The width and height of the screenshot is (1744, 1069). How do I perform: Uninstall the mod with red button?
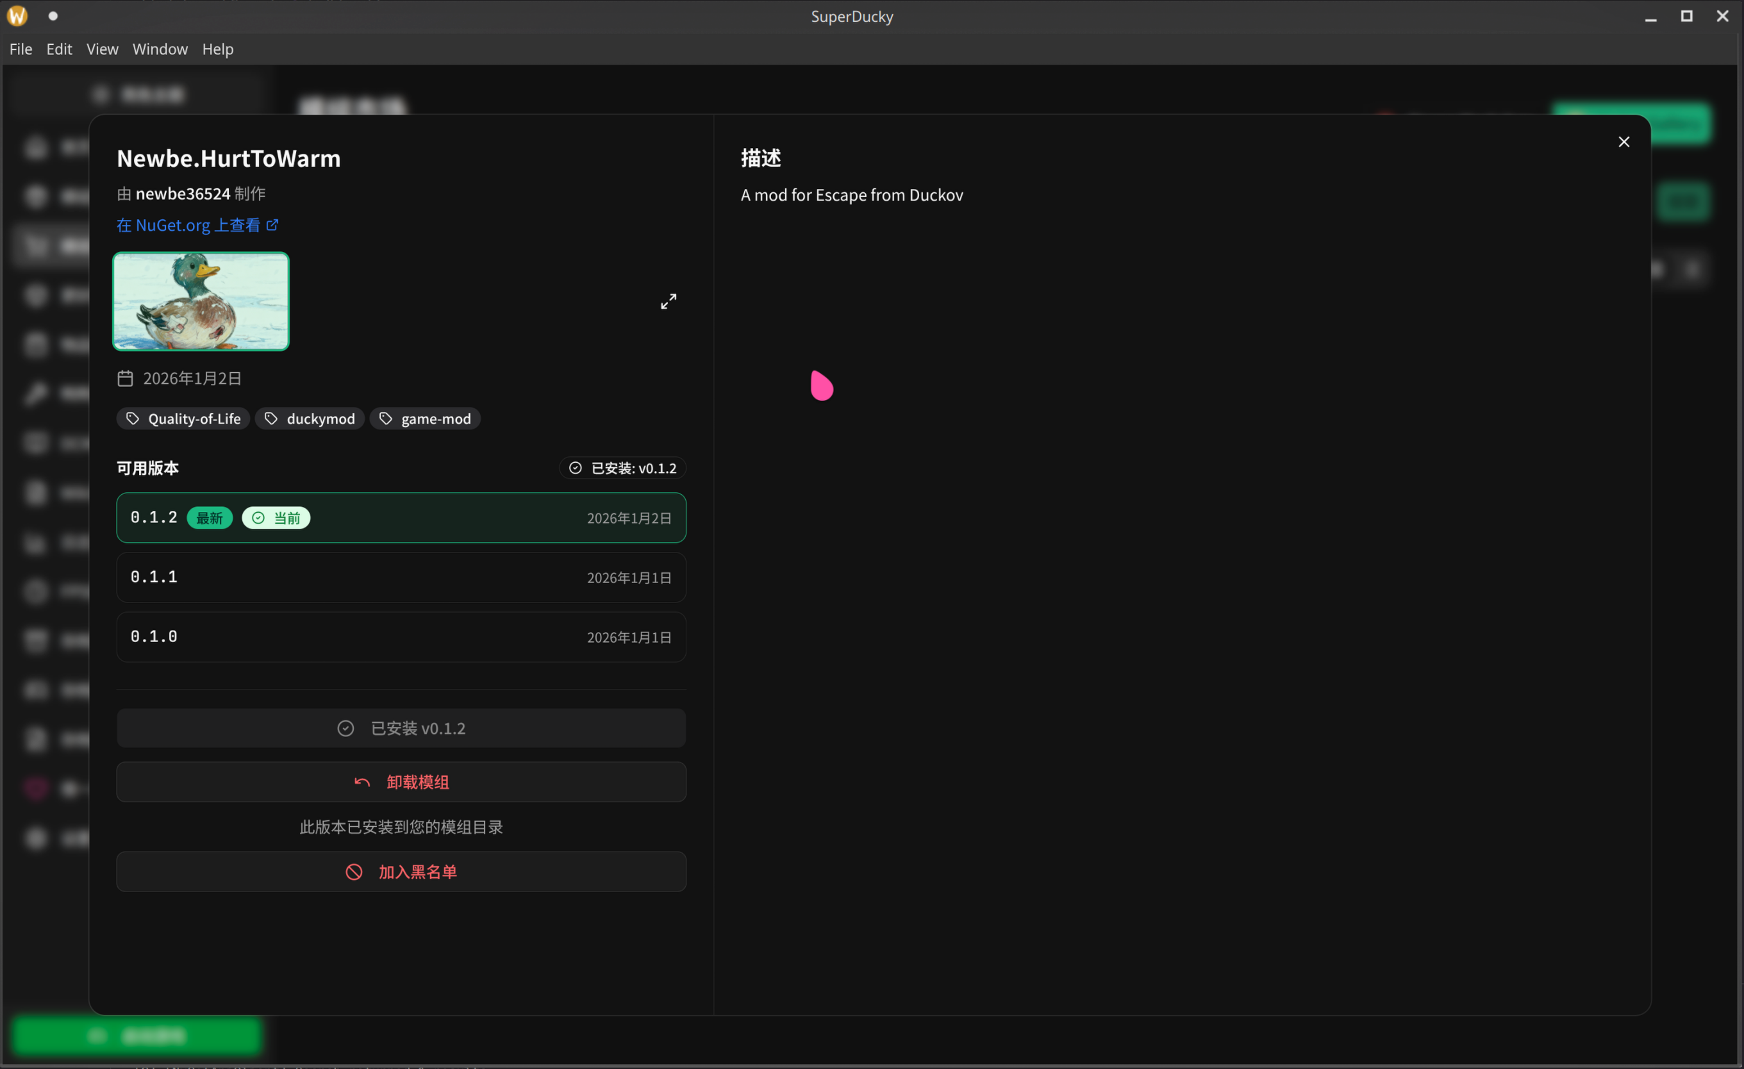(x=401, y=782)
